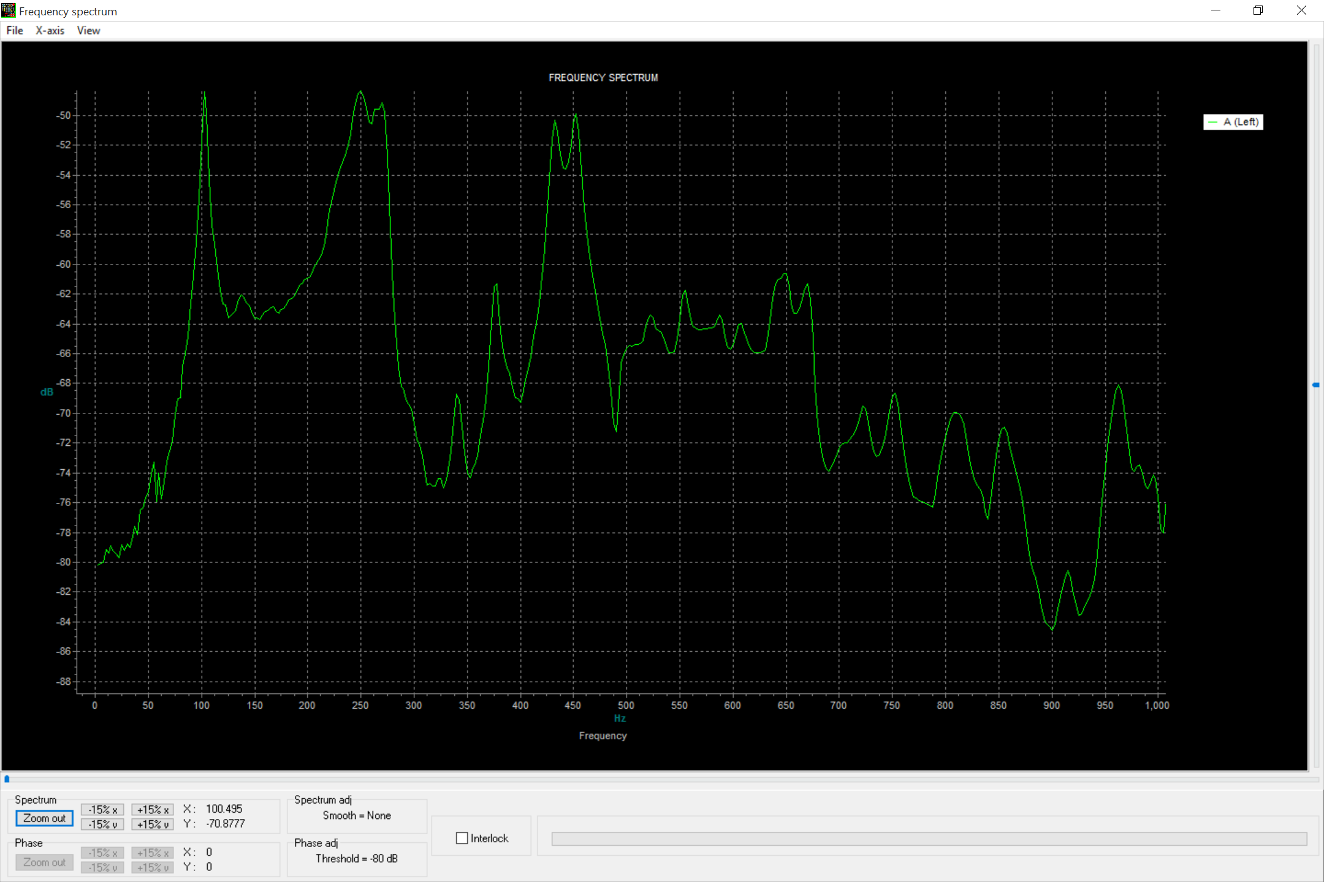Click the FREQUENCY SPECTRUM chart title
Viewport: 1324px width, 882px height.
[603, 78]
